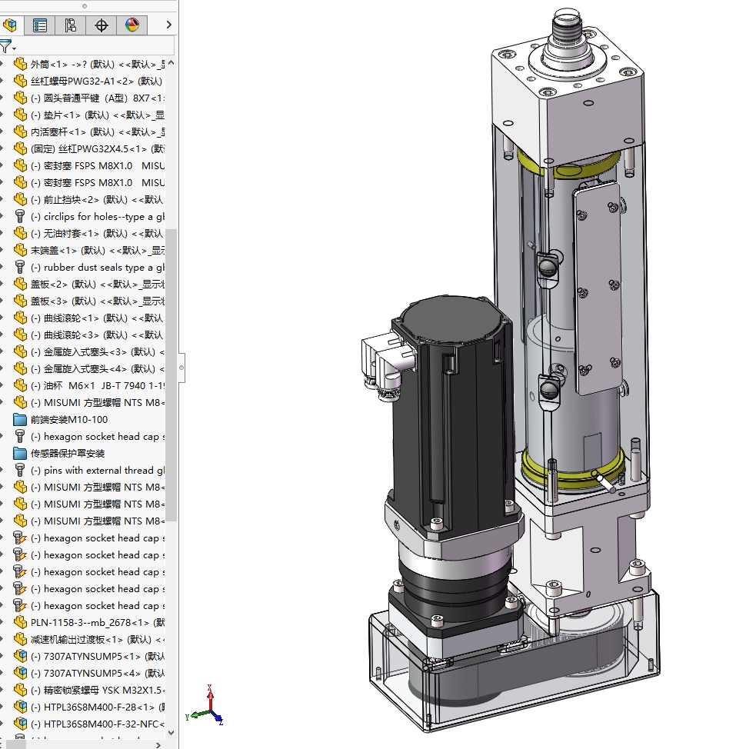
Task: Expand the 内活塞杆<1> tree node
Action: click(x=2, y=131)
